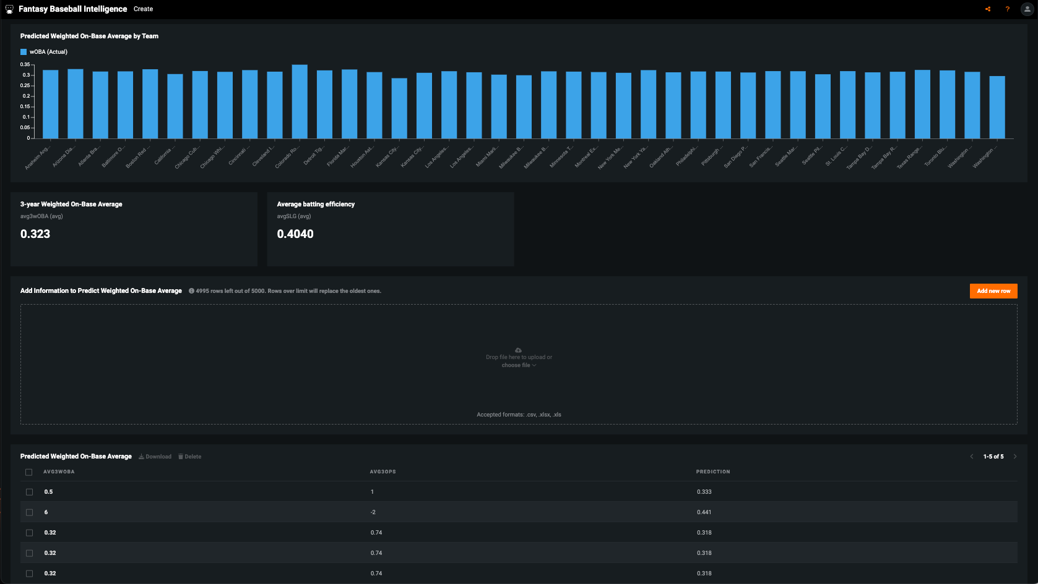This screenshot has width=1038, height=584.
Task: Sort by the PREDICTION column header
Action: (x=712, y=472)
